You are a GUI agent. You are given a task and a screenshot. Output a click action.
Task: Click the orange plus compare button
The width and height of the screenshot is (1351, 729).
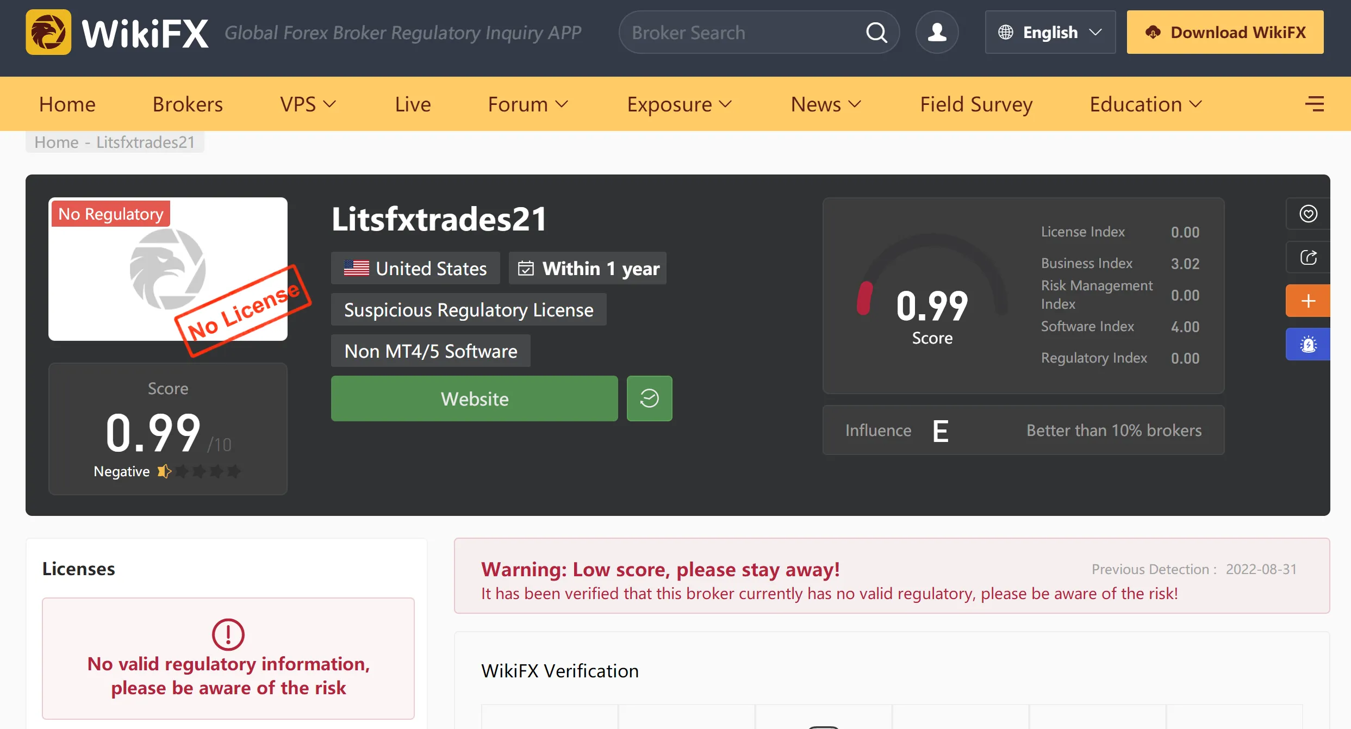[x=1308, y=301]
